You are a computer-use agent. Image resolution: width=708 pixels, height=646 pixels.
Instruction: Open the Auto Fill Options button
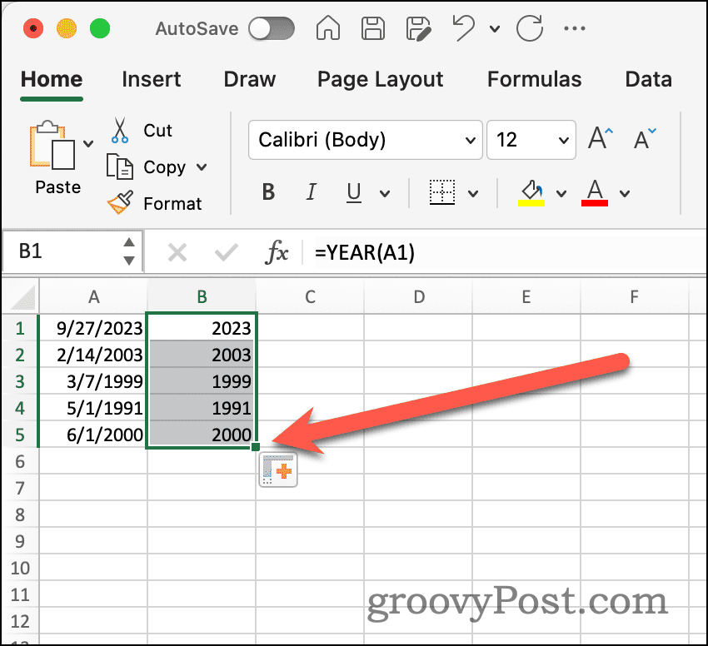pos(278,470)
